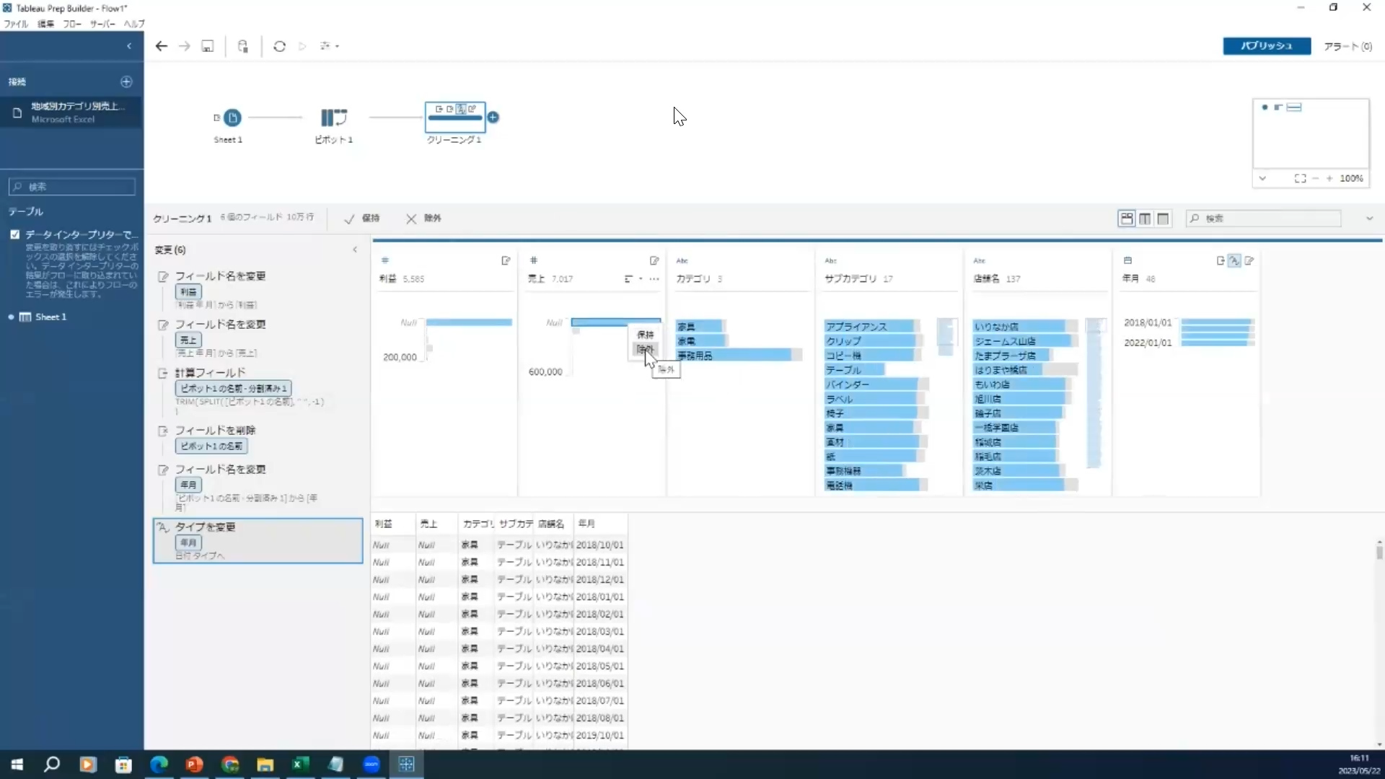Open the sort dropdown on 売上 card
This screenshot has width=1385, height=779.
click(x=633, y=278)
